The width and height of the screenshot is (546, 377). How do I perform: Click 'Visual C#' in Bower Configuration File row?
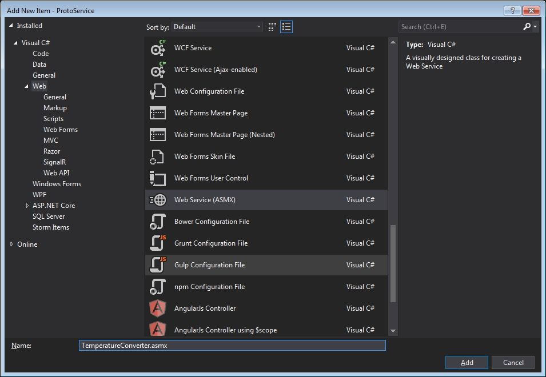point(360,222)
